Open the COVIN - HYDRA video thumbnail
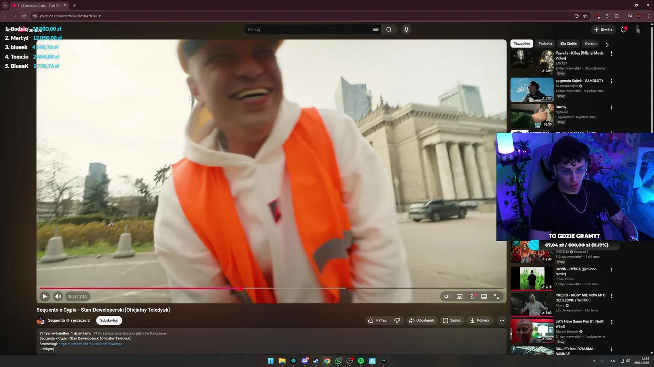Viewport: 654px width, 367px height. point(532,278)
